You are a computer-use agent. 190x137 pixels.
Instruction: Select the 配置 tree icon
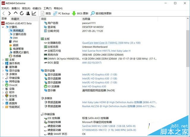(7, 100)
